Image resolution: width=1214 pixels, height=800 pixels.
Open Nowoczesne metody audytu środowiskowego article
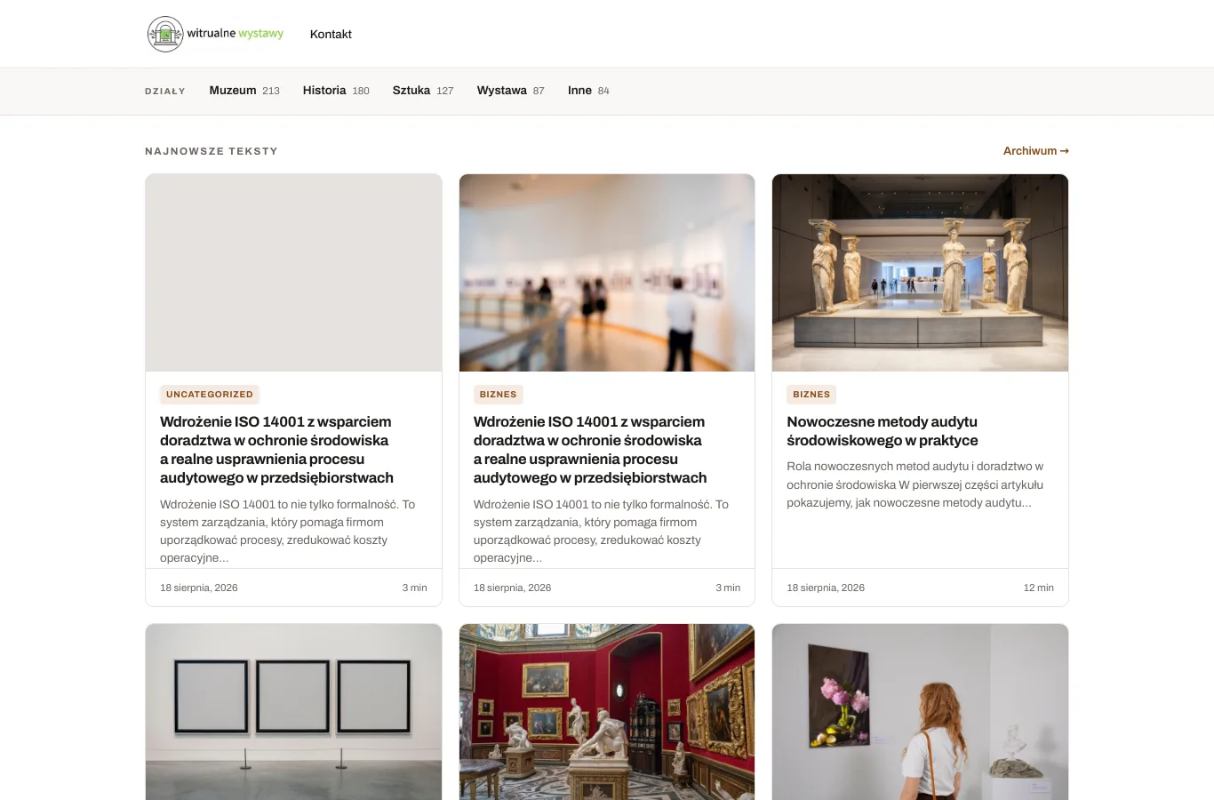(x=883, y=431)
